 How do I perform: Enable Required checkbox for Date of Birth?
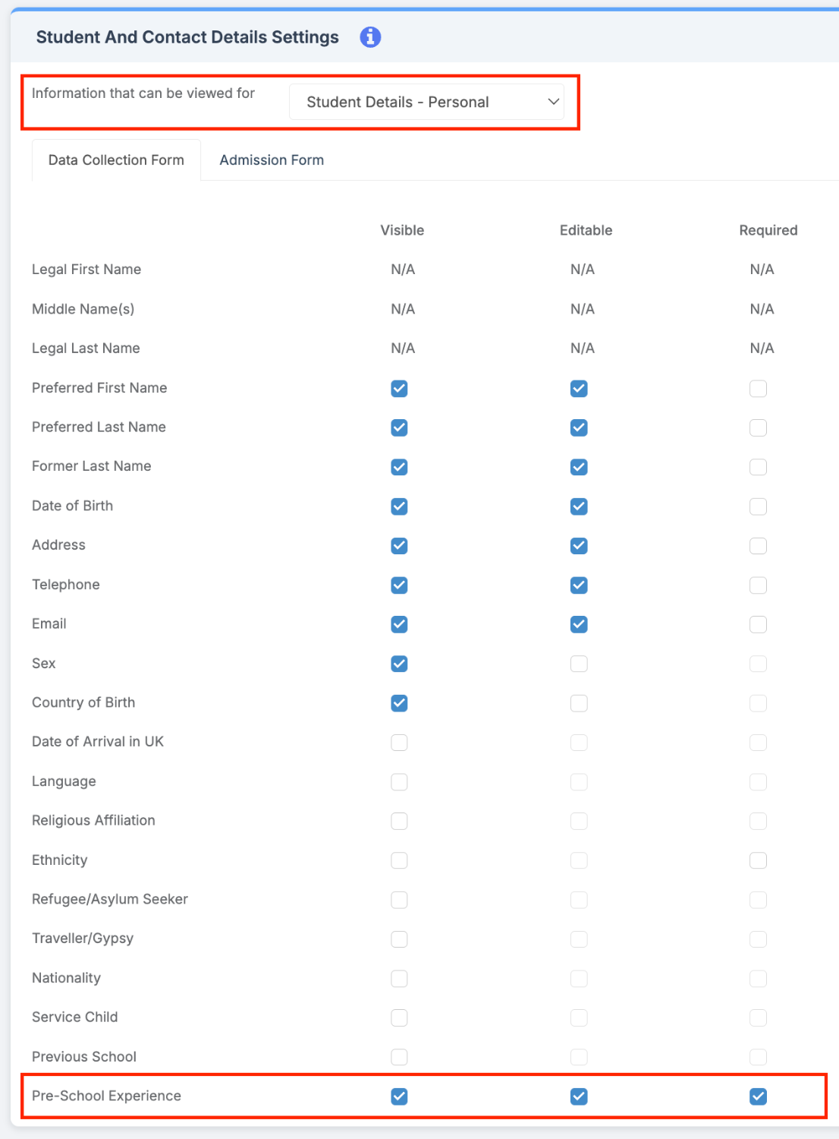(758, 506)
